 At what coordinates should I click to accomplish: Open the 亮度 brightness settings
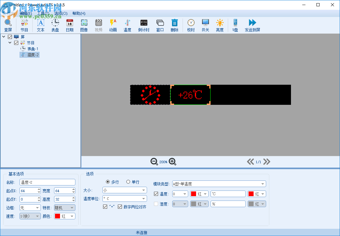tap(220, 25)
